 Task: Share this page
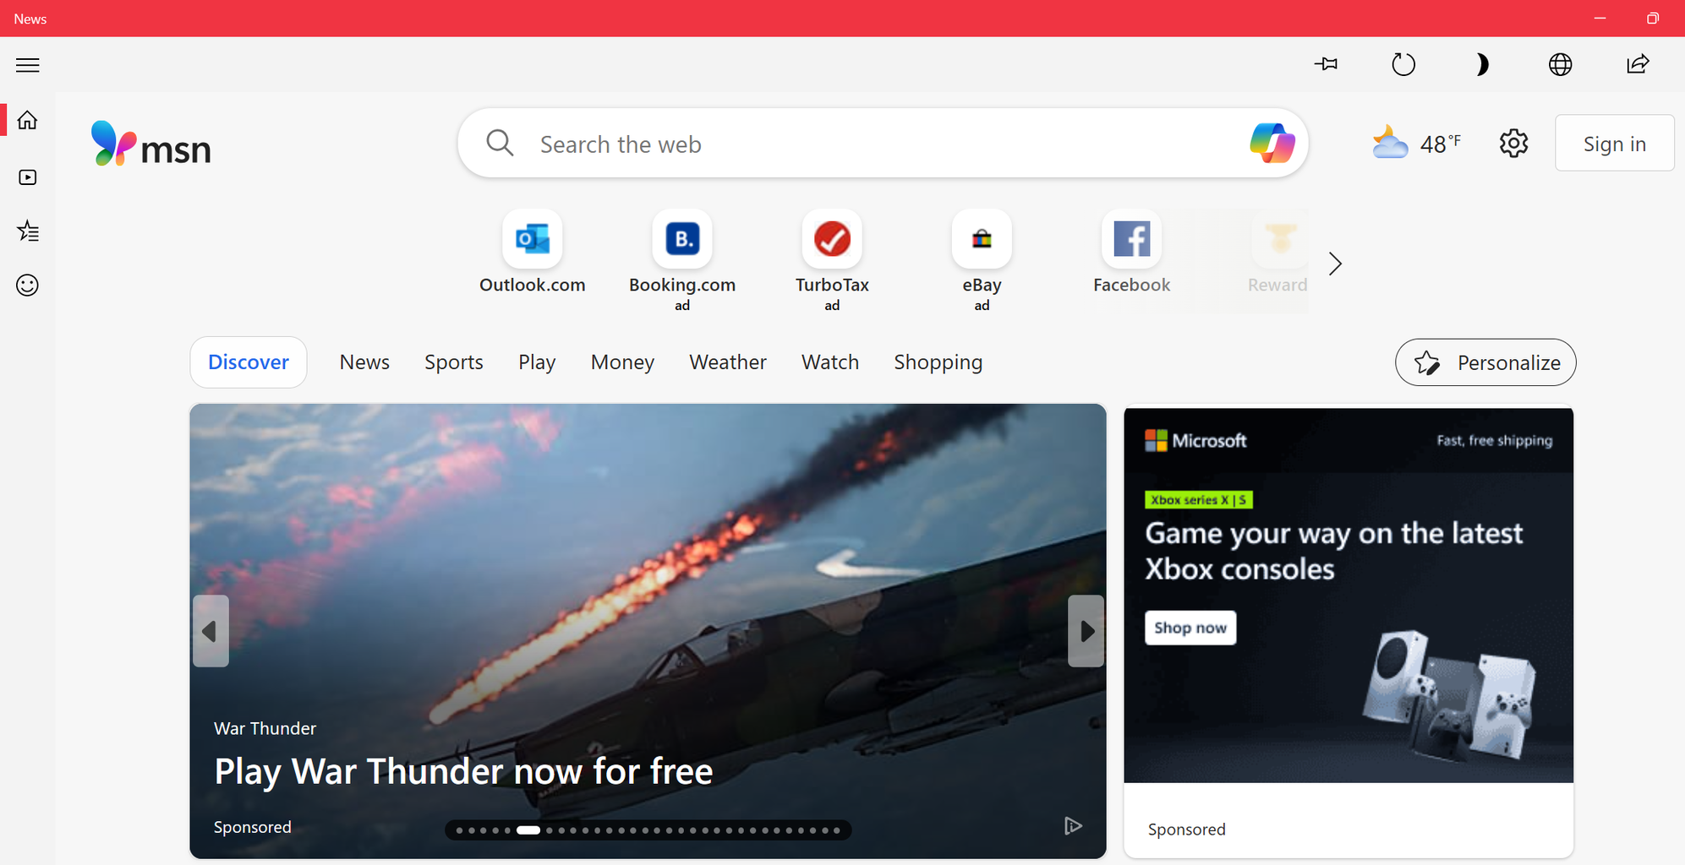click(1638, 63)
